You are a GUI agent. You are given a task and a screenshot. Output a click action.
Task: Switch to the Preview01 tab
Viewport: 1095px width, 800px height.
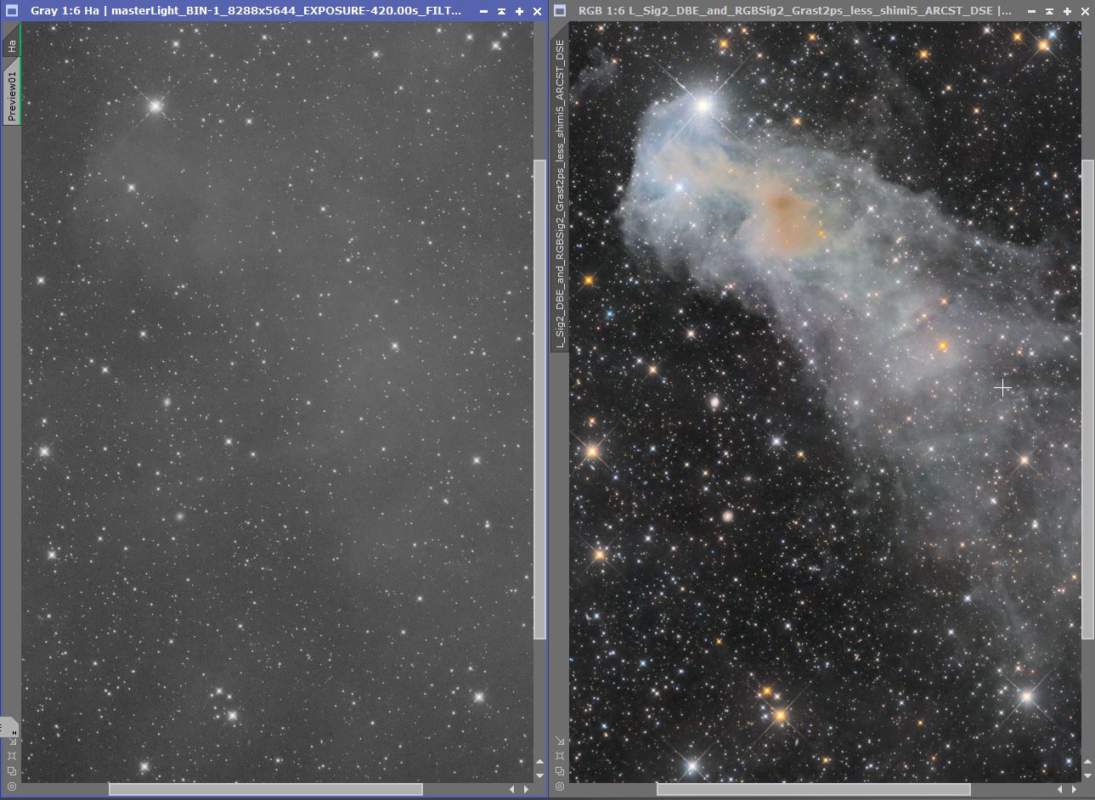pos(11,93)
